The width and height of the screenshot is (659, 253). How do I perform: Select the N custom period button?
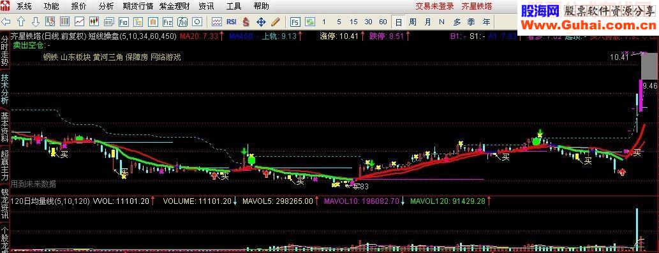click(441, 22)
